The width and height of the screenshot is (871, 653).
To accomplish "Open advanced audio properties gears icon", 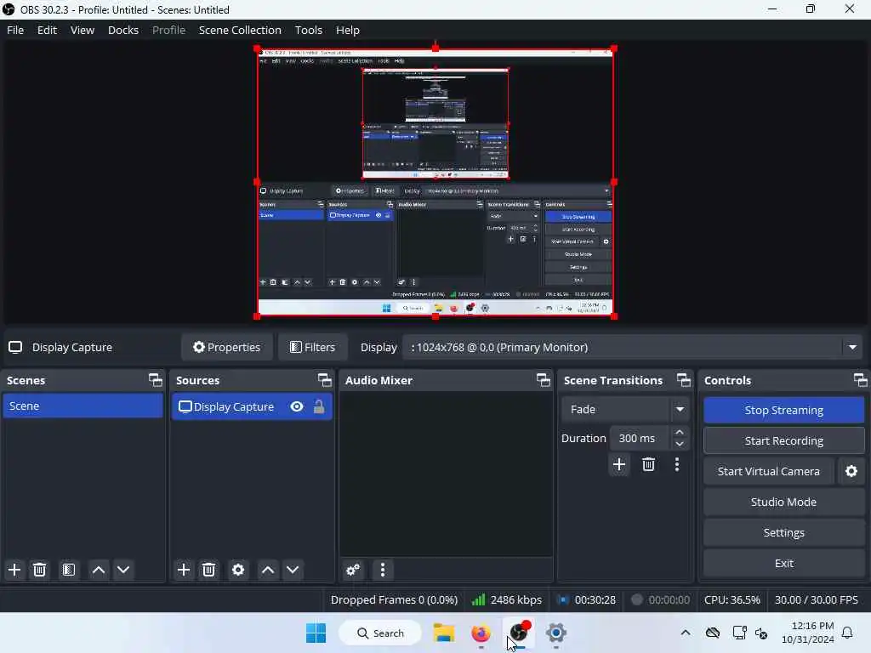I will coord(353,570).
